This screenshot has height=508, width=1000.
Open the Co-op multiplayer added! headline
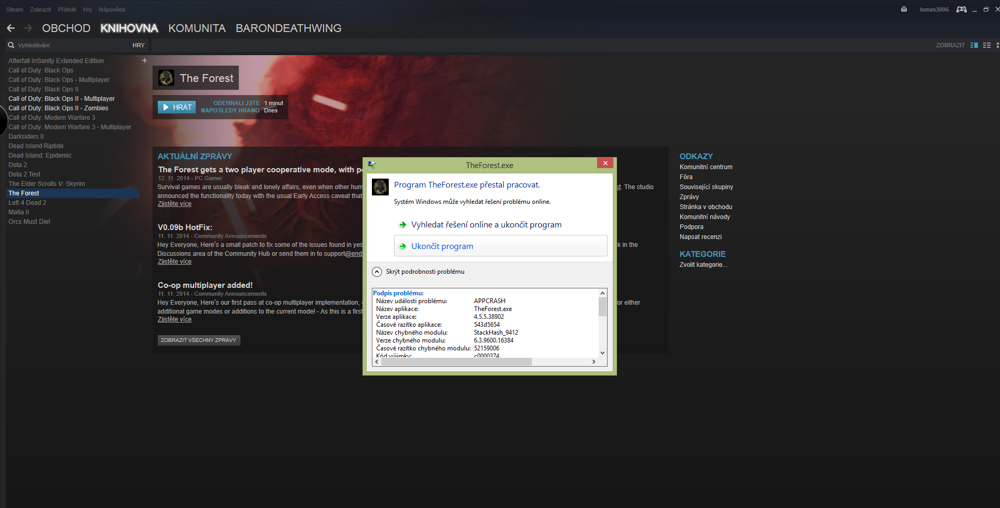point(205,285)
